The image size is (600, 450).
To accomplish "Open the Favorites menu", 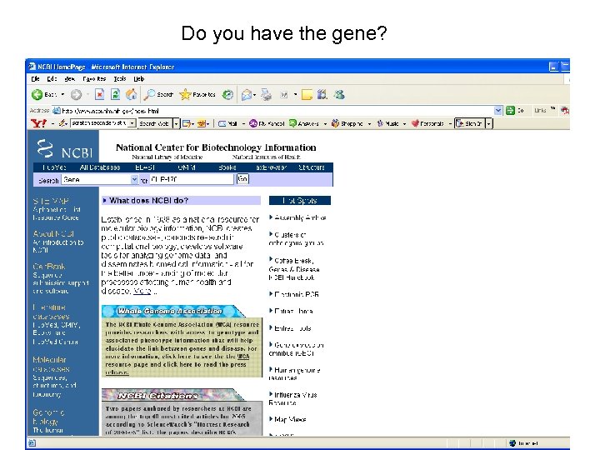I will tap(94, 79).
